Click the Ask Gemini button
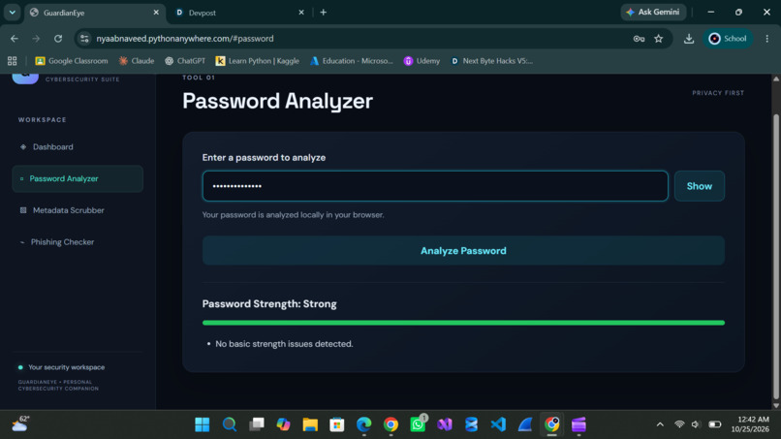The height and width of the screenshot is (439, 781). point(653,12)
